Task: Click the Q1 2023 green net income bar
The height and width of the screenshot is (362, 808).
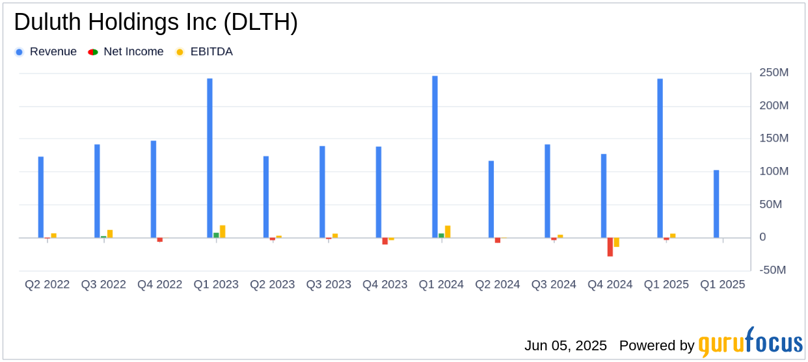Action: click(216, 235)
